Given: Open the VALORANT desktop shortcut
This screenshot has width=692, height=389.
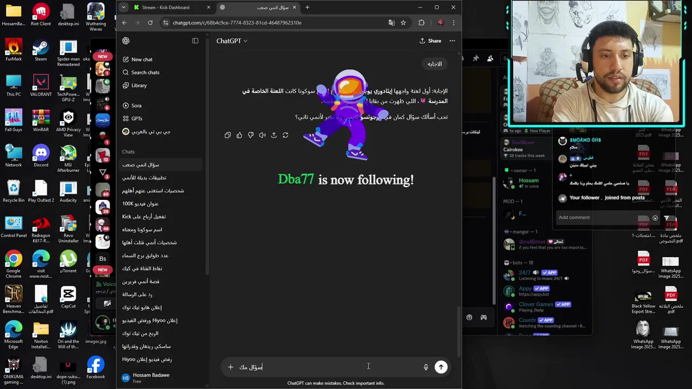Looking at the screenshot, I should 41,85.
